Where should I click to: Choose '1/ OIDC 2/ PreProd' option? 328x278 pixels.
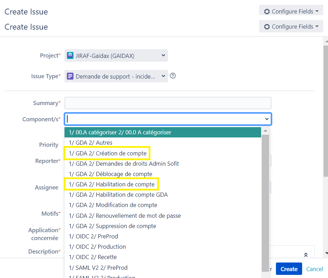point(163,236)
